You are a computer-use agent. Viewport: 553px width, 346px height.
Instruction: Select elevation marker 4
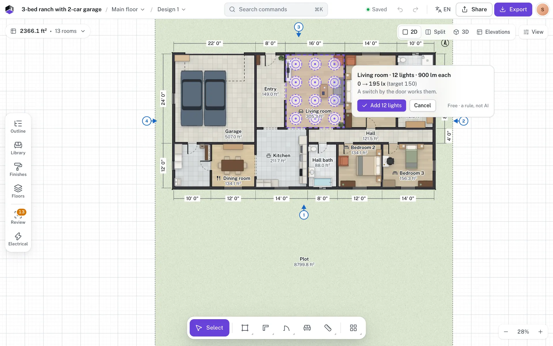147,121
